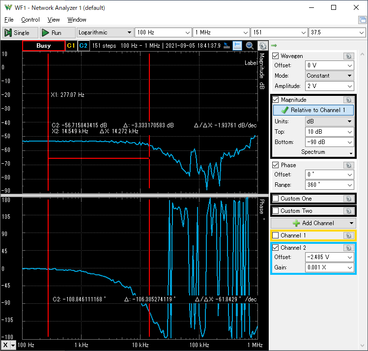
Task: Click the X2: 14.549 kHz cursor readout
Action: pos(70,131)
